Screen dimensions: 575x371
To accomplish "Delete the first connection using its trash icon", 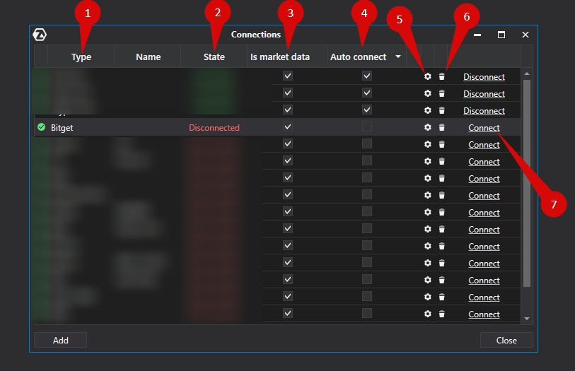I will 442,77.
